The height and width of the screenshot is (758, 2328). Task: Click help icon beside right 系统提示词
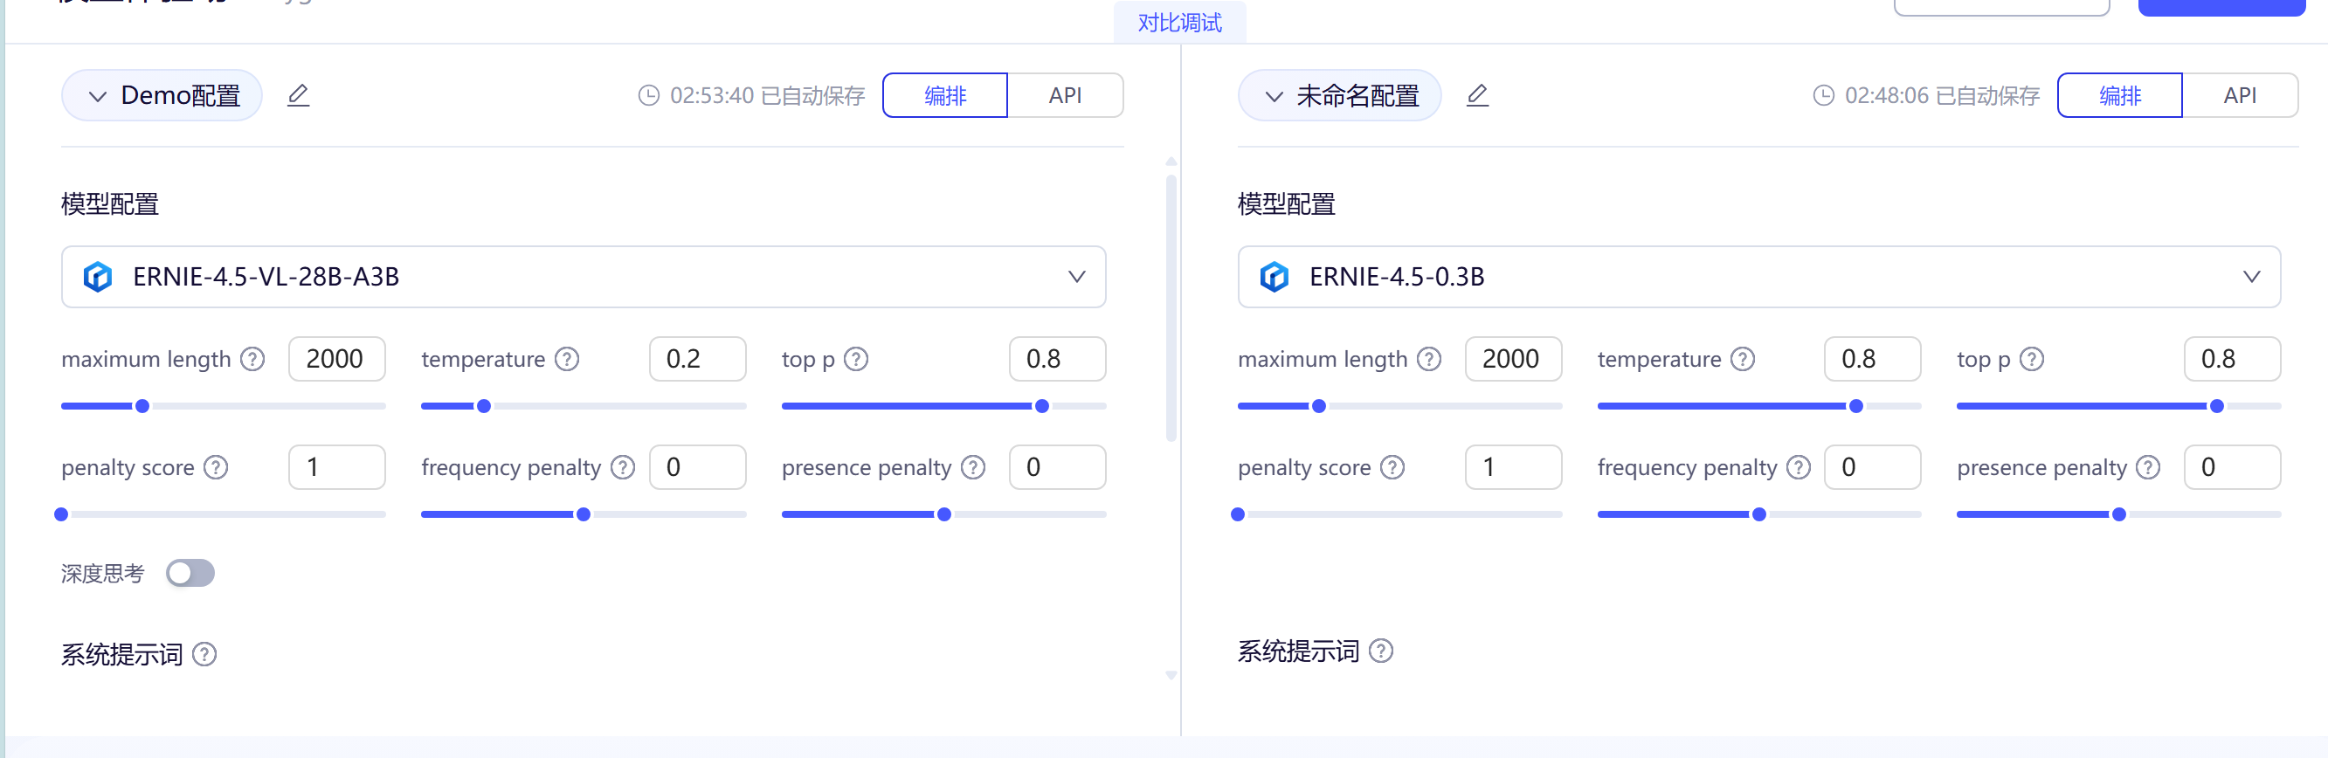tap(1381, 651)
